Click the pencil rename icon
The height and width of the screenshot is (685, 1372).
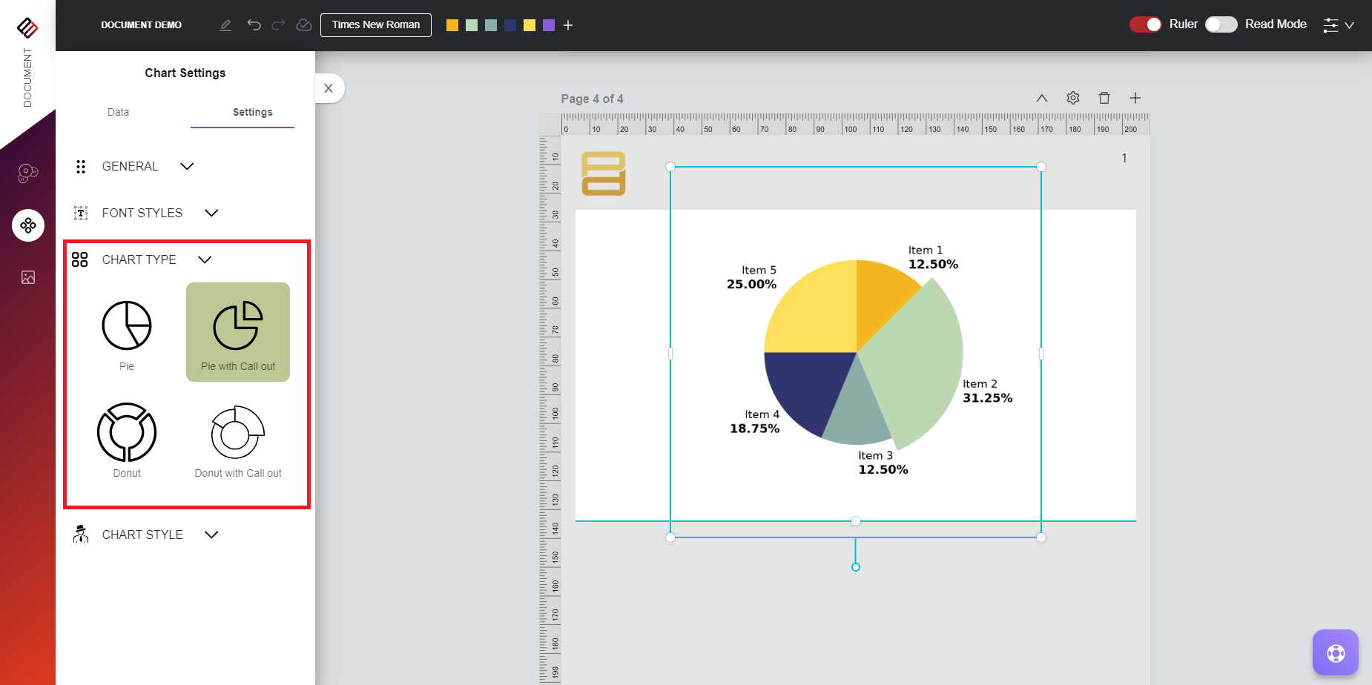[225, 25]
